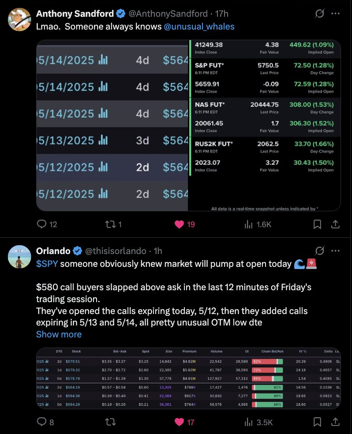Image resolution: width=352 pixels, height=434 pixels.
Task: Reply to Orlando's tweet with 8 replies
Action: point(45,422)
